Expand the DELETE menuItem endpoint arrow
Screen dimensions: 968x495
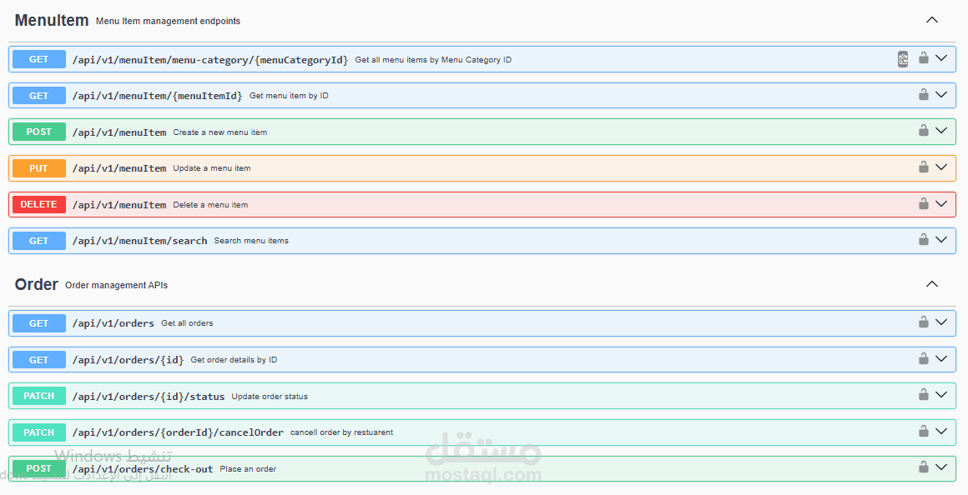(941, 203)
